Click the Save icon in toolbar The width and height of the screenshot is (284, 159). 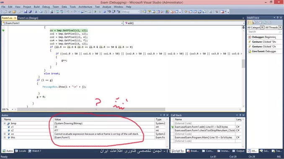pyautogui.click(x=26, y=12)
